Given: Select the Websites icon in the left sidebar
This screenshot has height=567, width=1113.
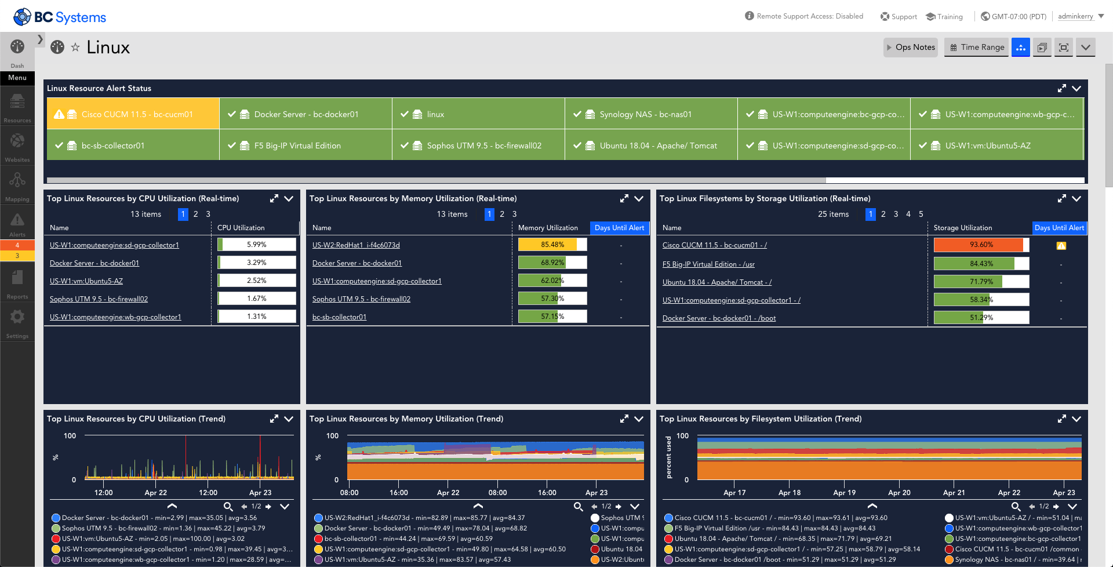Looking at the screenshot, I should point(17,144).
